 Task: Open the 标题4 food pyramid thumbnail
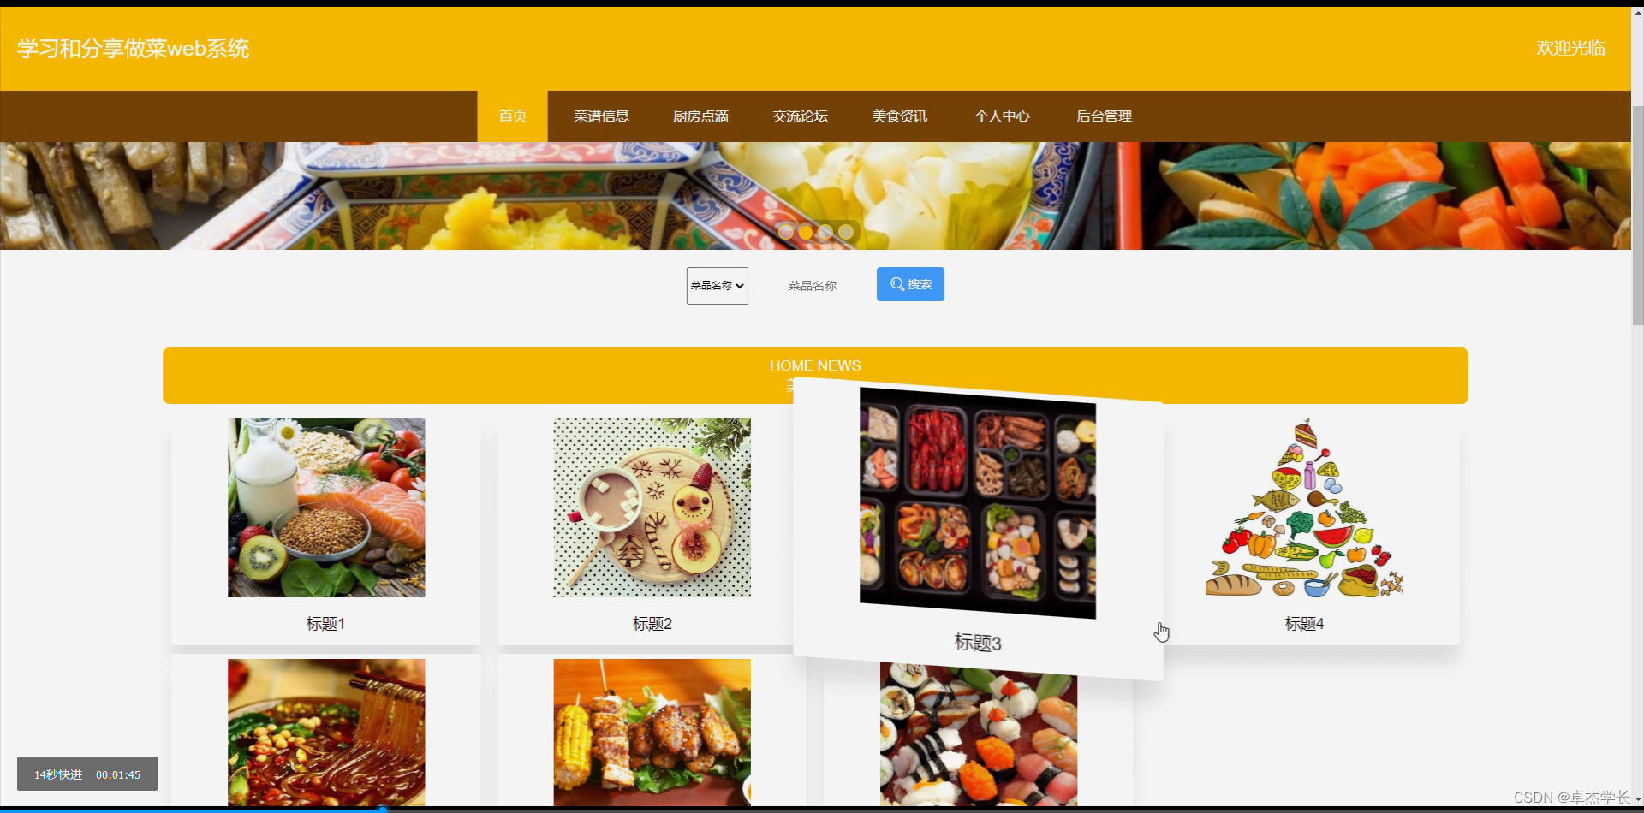[1304, 507]
